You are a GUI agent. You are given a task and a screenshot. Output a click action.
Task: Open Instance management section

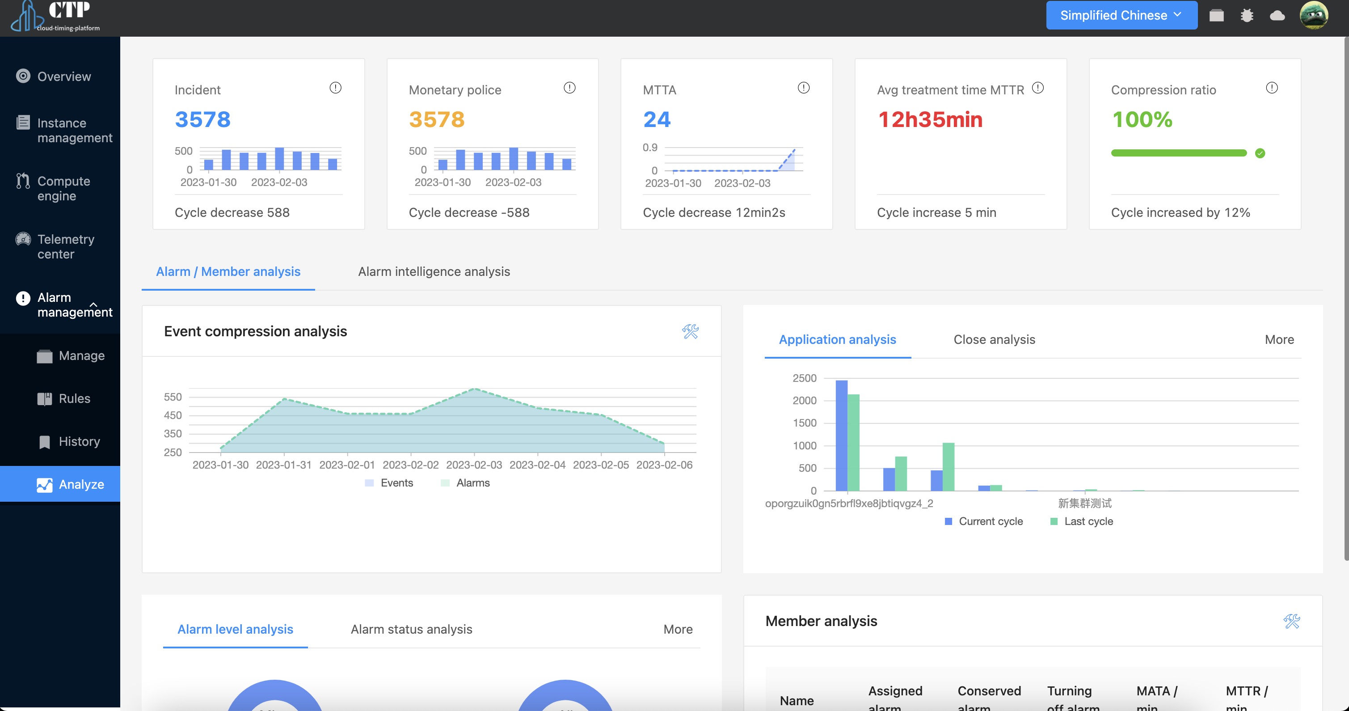(60, 130)
